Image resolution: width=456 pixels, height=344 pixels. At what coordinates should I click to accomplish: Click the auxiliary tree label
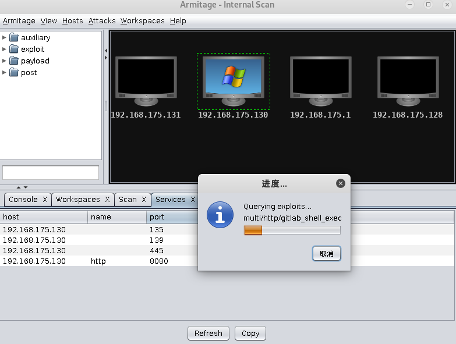36,37
